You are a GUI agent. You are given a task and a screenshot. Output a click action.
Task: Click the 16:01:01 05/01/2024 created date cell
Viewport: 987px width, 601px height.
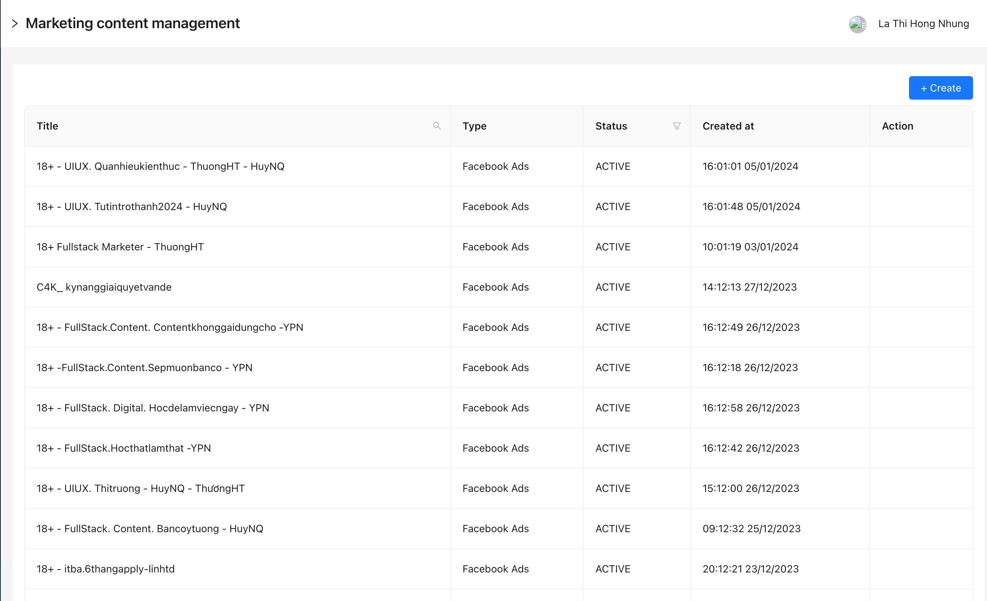pyautogui.click(x=750, y=167)
